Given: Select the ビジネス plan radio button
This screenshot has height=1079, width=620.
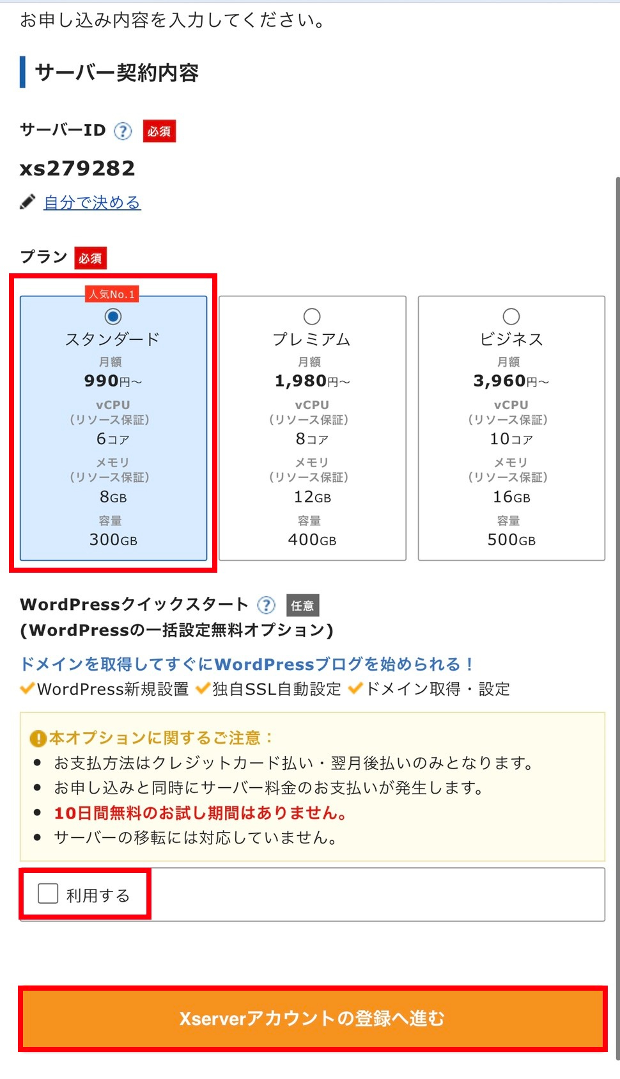Looking at the screenshot, I should pyautogui.click(x=511, y=316).
